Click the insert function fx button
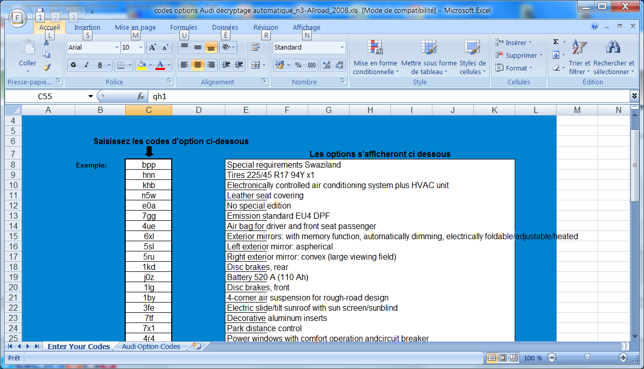The width and height of the screenshot is (644, 369). coord(141,96)
